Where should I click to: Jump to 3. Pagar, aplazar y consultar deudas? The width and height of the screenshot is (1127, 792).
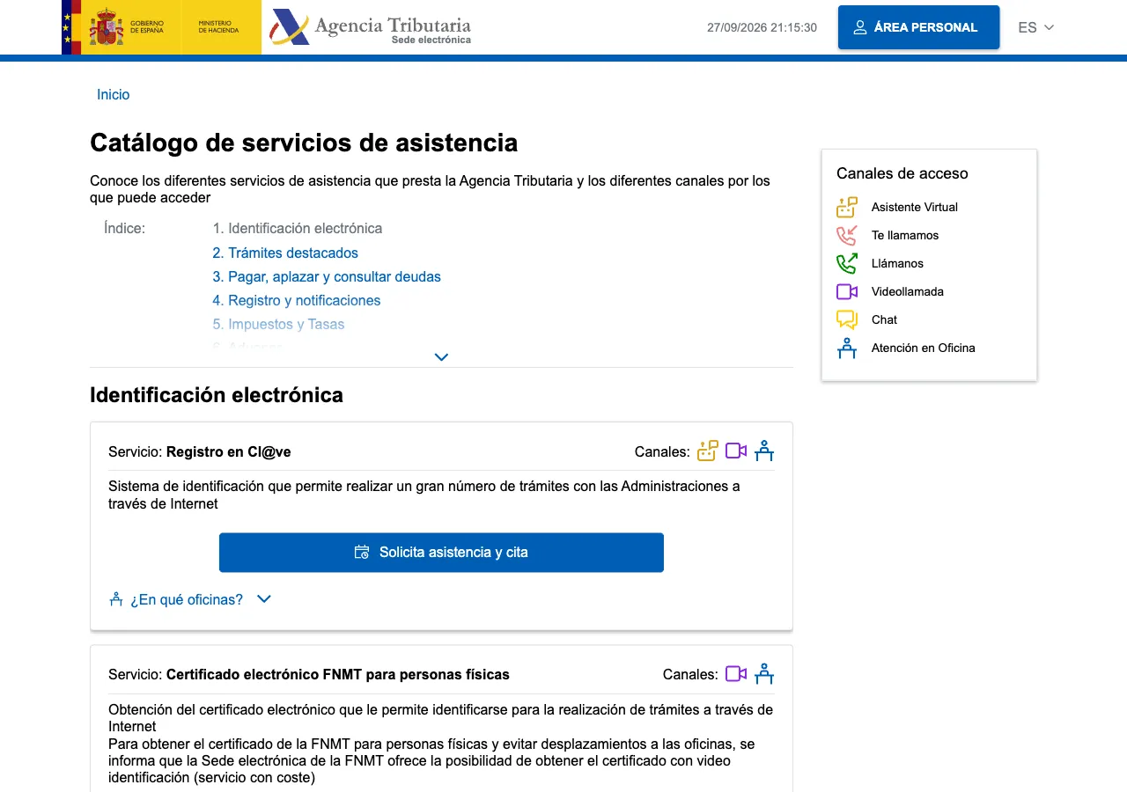pyautogui.click(x=327, y=277)
